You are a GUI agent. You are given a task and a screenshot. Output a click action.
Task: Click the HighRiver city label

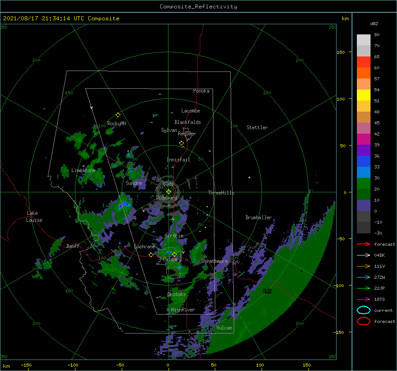pos(183,310)
